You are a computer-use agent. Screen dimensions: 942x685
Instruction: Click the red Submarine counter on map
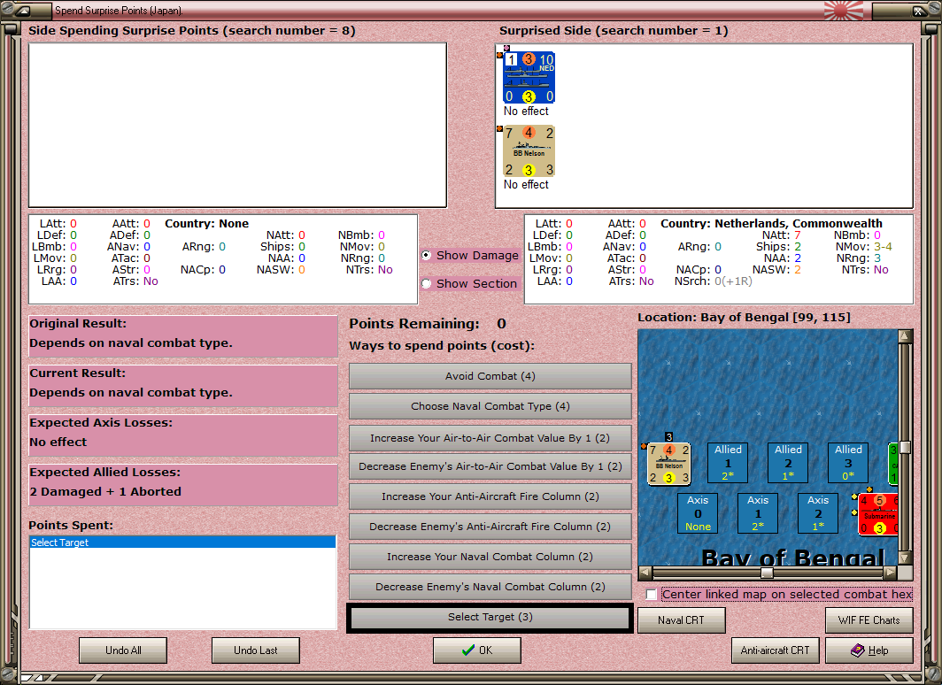click(x=877, y=514)
